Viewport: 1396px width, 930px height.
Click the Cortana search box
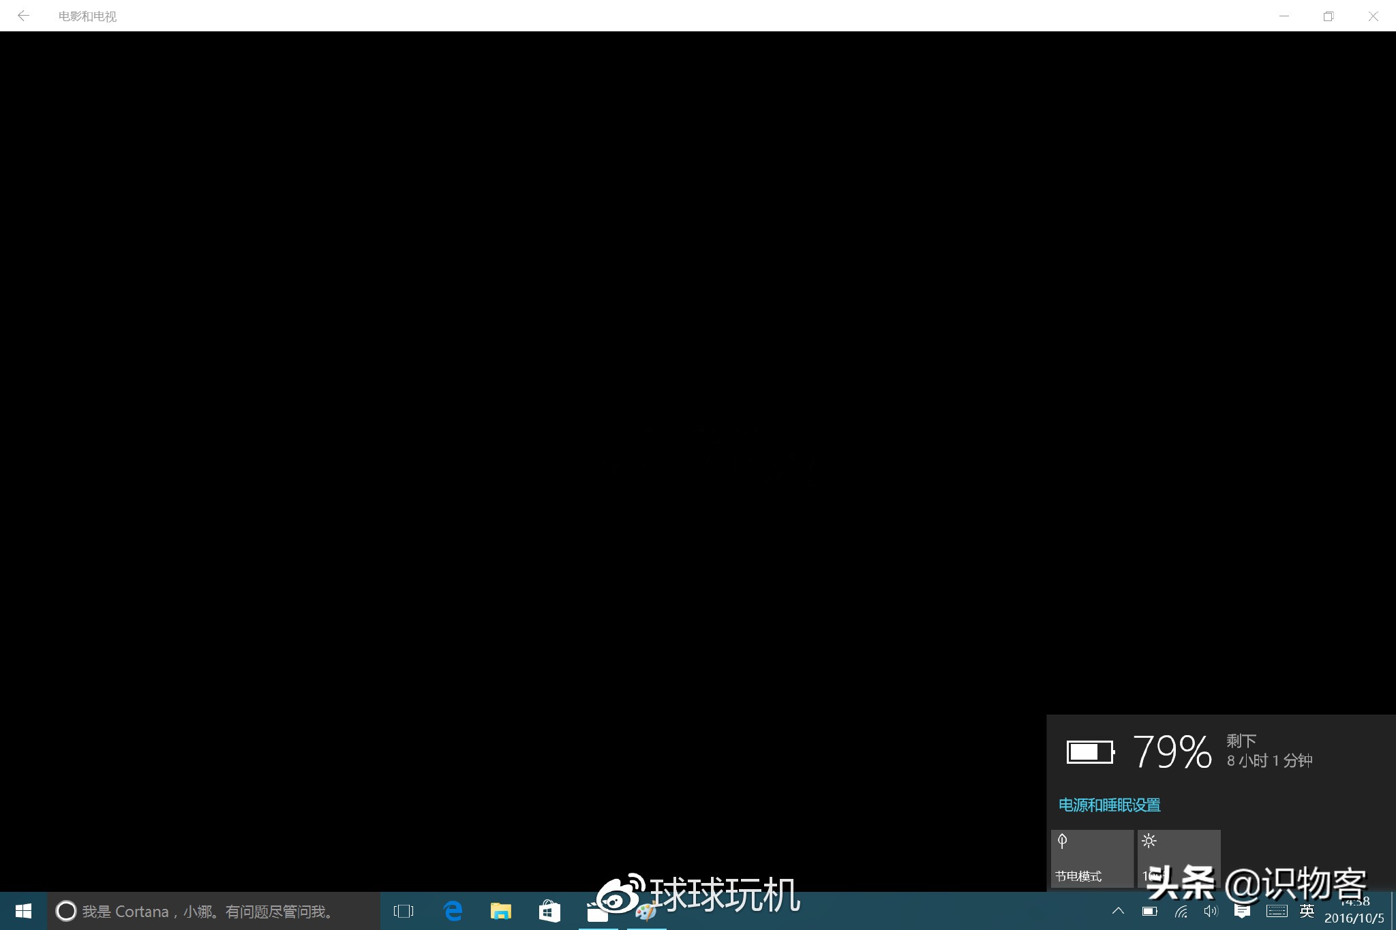point(213,911)
